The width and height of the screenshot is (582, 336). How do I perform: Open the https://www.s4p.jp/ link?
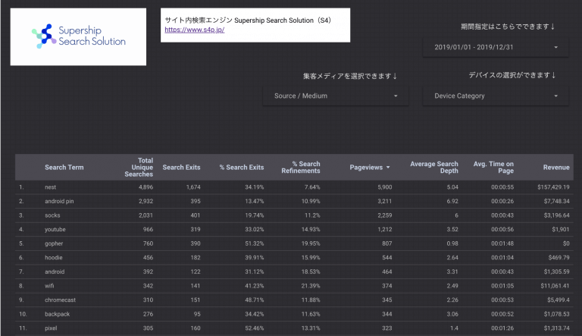click(195, 30)
